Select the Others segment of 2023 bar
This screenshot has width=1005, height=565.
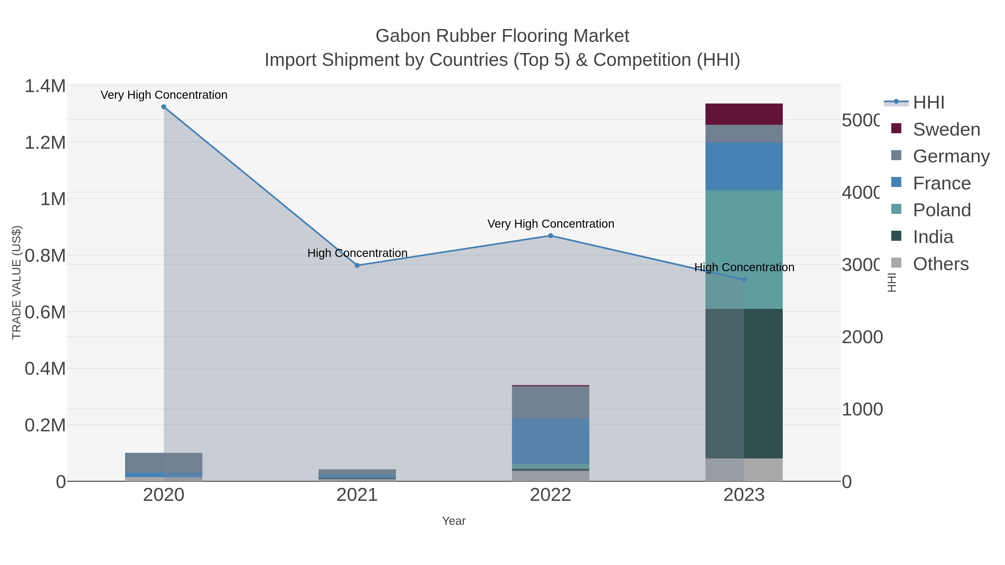pos(744,470)
